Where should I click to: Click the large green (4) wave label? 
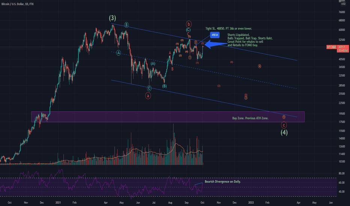coord(284,133)
